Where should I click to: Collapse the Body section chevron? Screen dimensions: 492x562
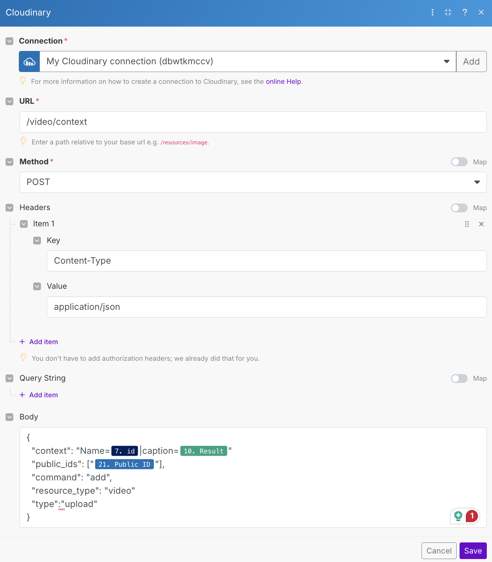[10, 417]
